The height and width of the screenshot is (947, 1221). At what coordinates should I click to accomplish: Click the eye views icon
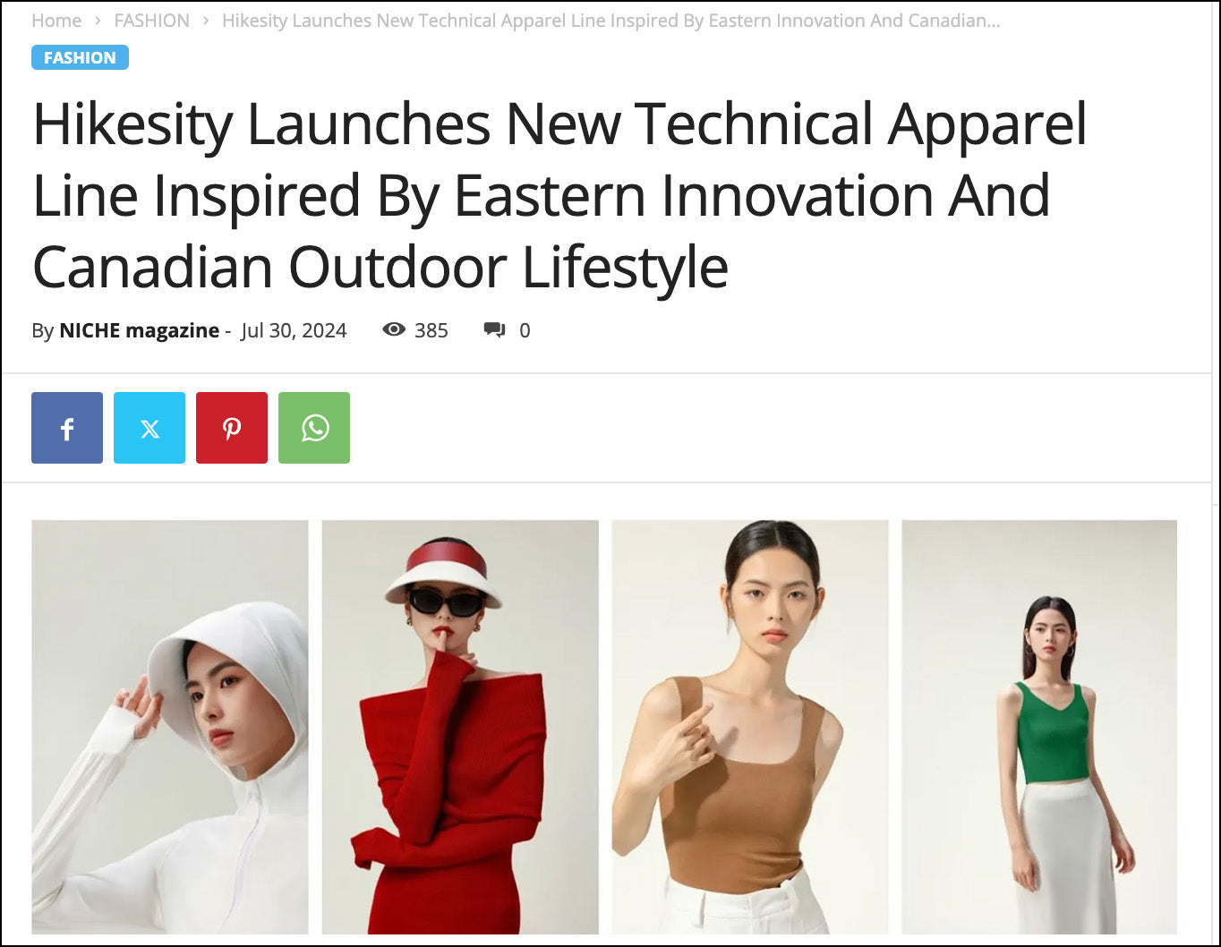[x=394, y=330]
